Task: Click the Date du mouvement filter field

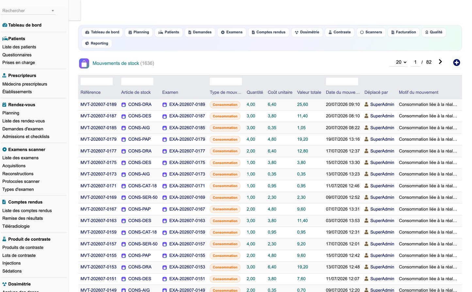Action: click(342, 82)
